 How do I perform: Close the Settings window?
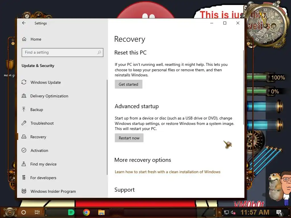coord(238,23)
